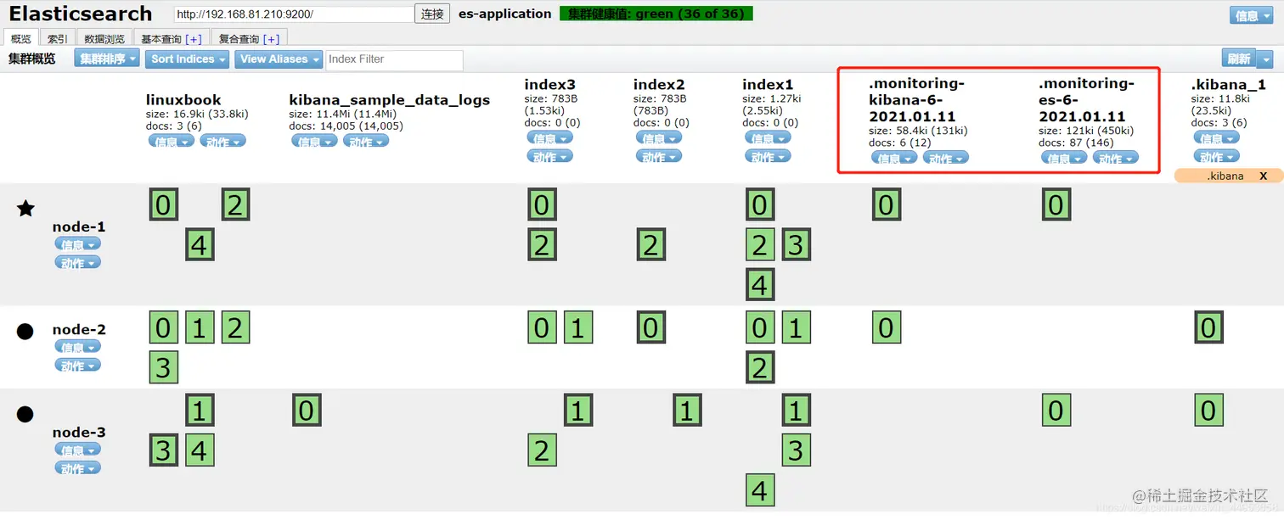Select .monitoring-kibana shard 0 on node-1
Viewport: 1284px width, 520px height.
coord(887,205)
